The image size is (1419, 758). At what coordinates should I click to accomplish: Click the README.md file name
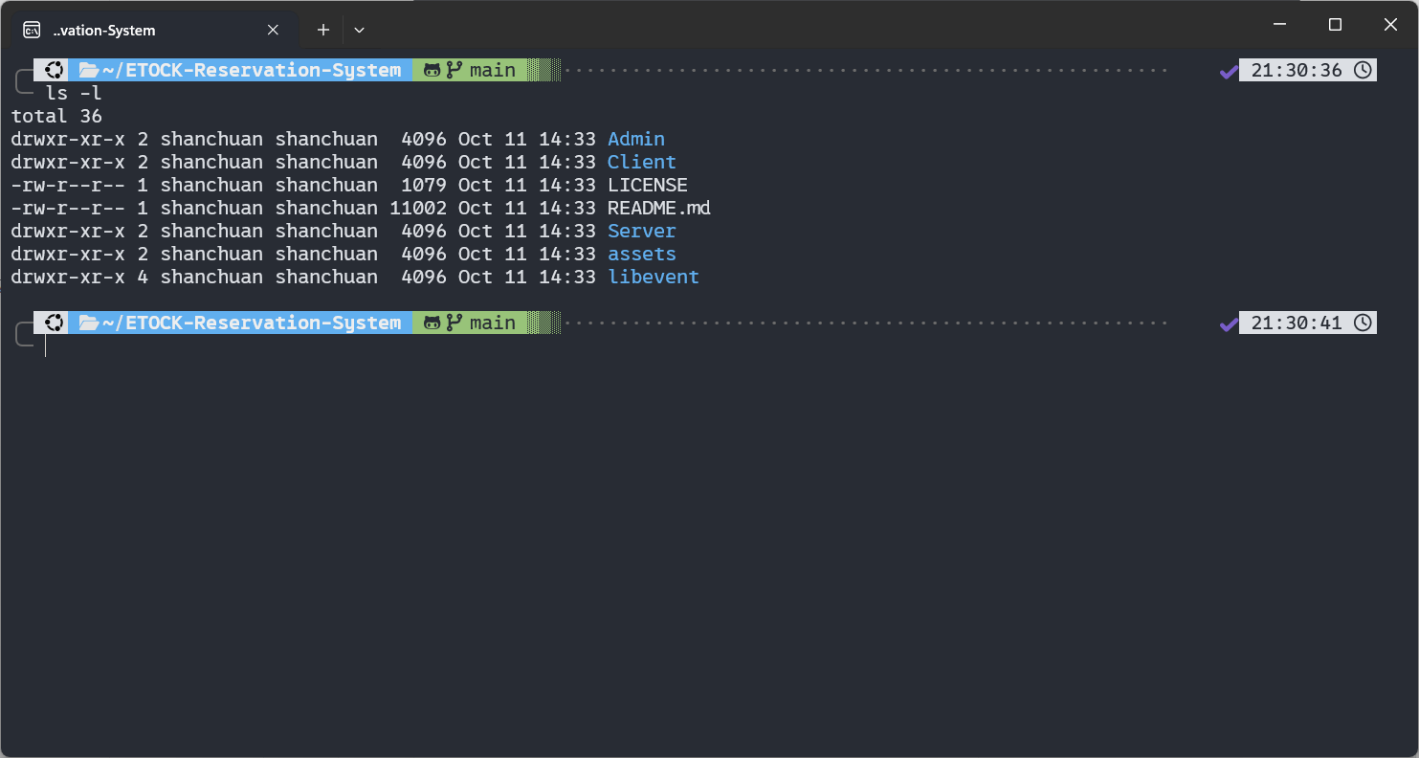tap(658, 208)
